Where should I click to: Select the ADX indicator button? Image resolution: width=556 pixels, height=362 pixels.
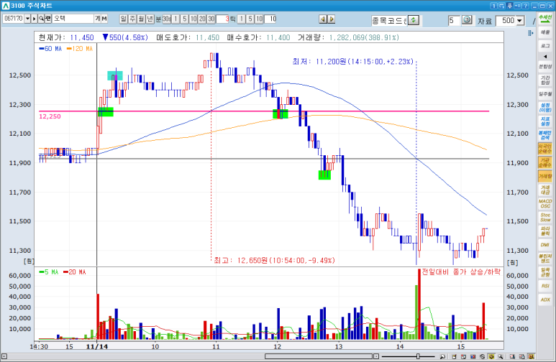pos(545,300)
